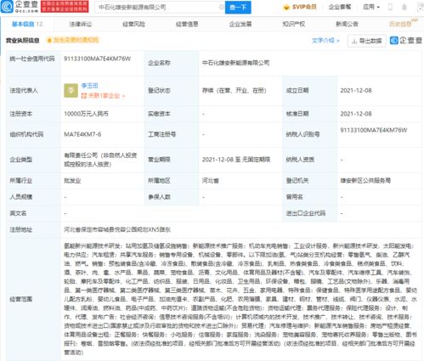Viewport: 424px width, 361px height.
Task: Clear the search box with the X icon
Action: point(222,8)
